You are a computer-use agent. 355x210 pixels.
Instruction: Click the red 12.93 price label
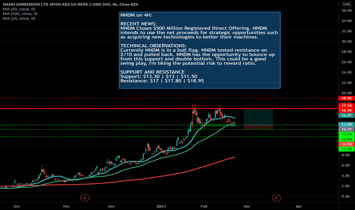pos(346,144)
